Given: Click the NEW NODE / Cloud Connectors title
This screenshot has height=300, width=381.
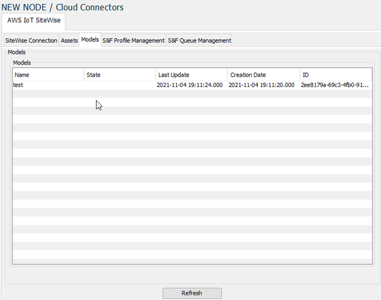Looking at the screenshot, I should (61, 7).
